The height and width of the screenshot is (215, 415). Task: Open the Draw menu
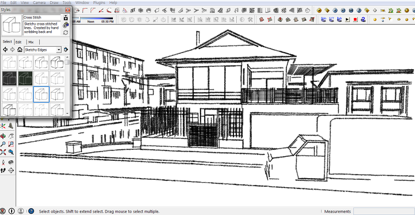coord(54,2)
